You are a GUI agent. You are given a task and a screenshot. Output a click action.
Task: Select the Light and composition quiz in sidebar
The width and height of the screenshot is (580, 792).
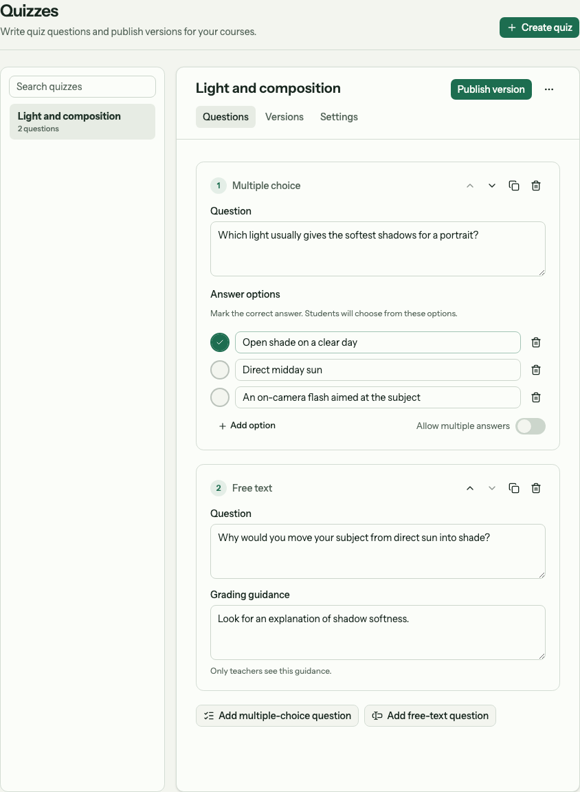click(x=82, y=122)
